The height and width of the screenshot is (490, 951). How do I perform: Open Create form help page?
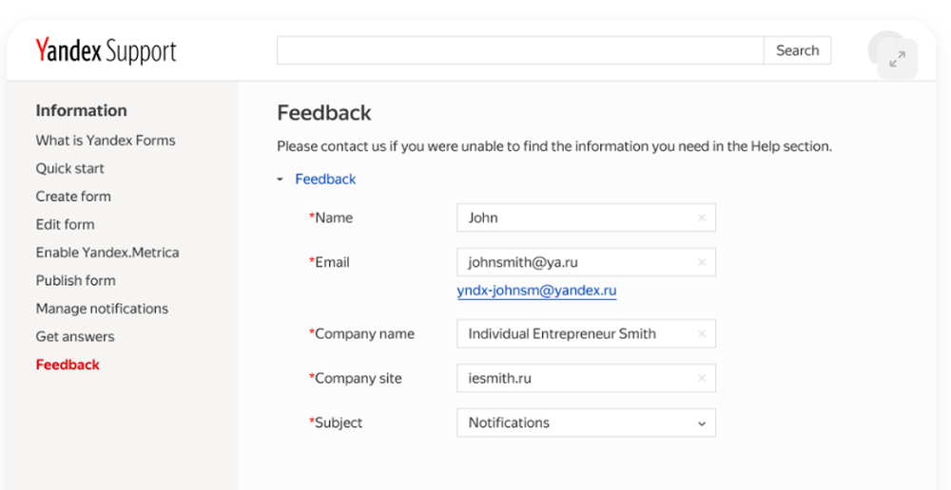click(x=73, y=197)
